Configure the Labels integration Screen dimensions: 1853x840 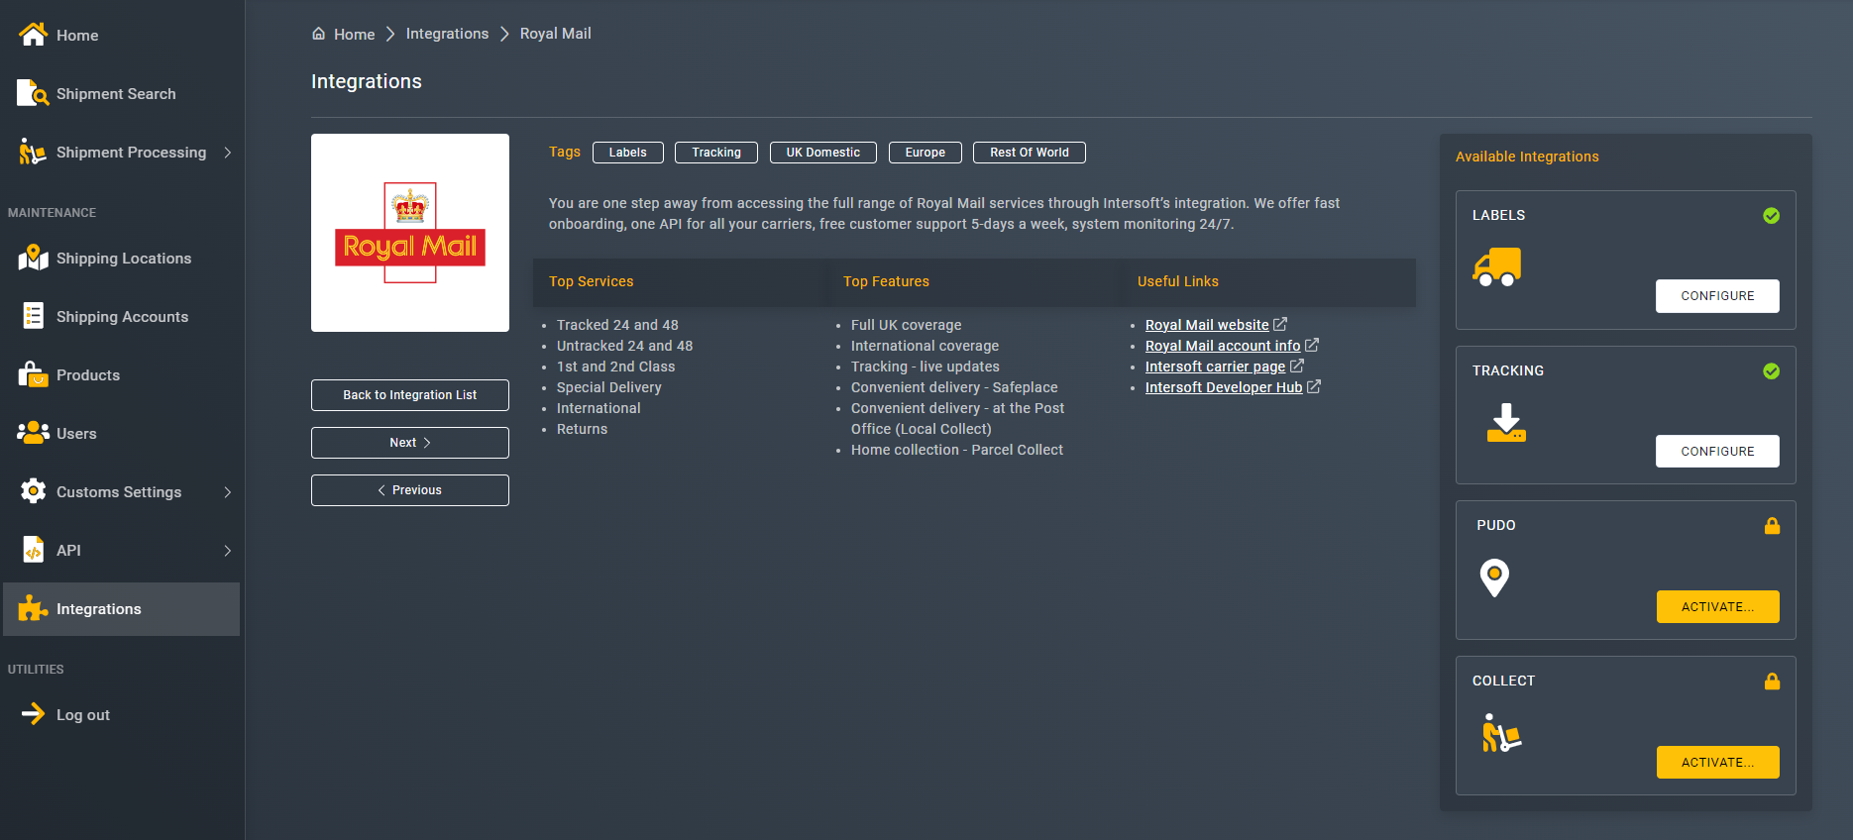pos(1717,296)
